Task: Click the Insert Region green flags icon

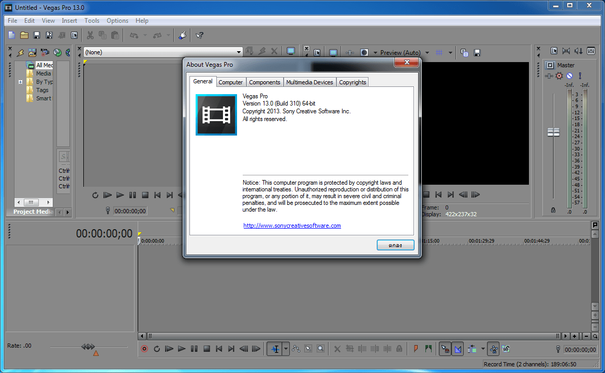Action: pos(429,349)
